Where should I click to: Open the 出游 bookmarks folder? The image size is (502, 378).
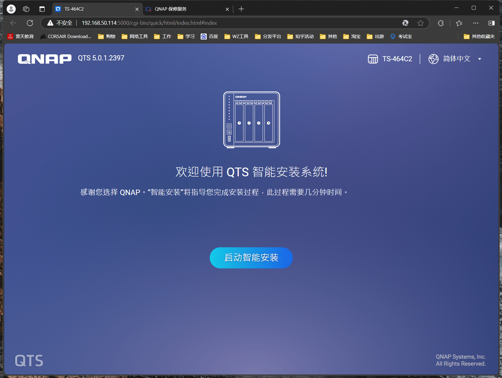pos(375,37)
